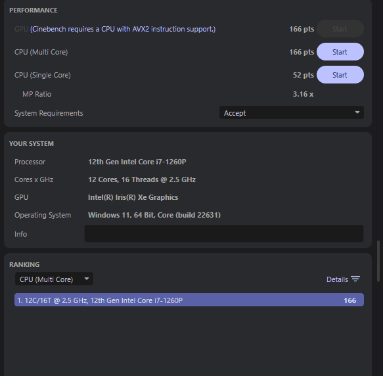Click processor name 12th Gen Intel Core i7-1260P
Viewport: 383px width, 376px height.
tap(137, 162)
